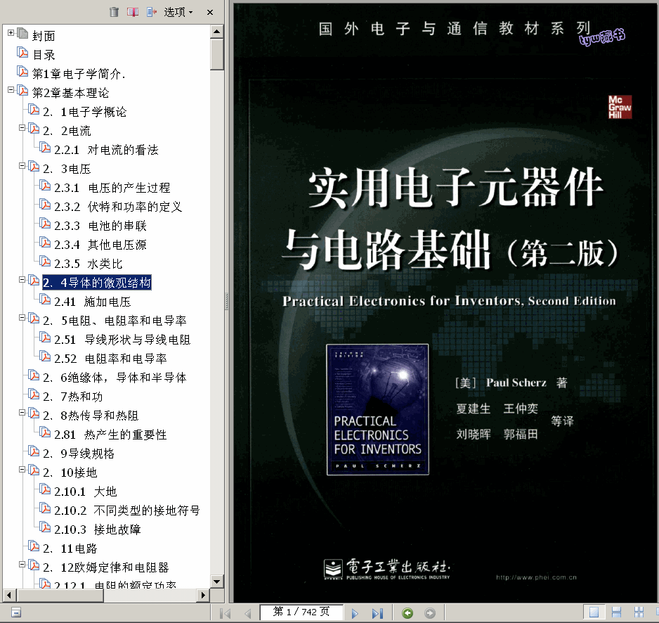Jump to last page button
The width and height of the screenshot is (659, 623).
coord(377,613)
